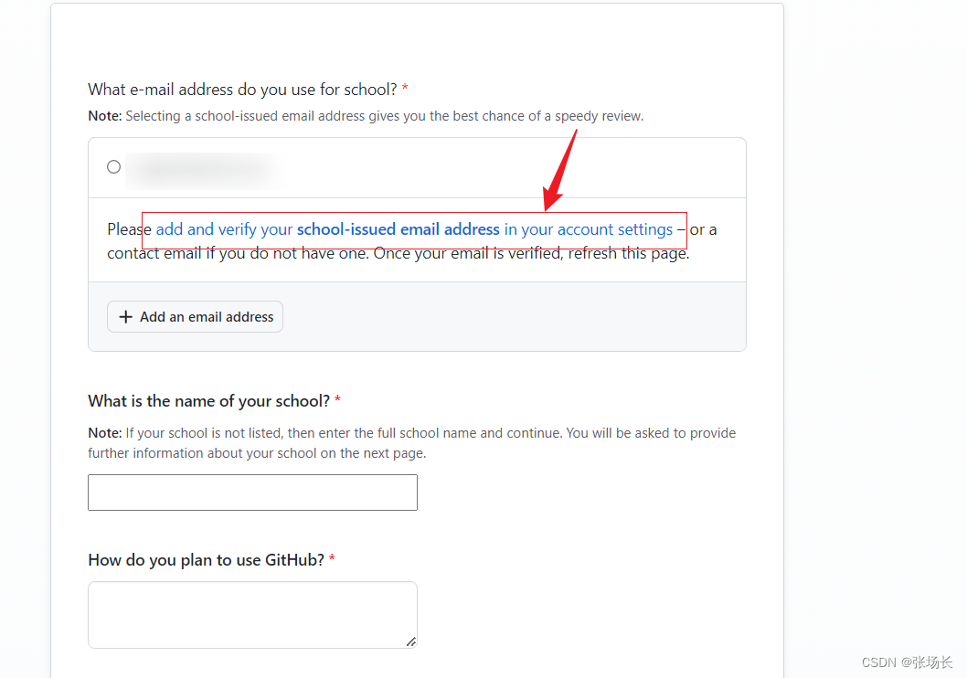This screenshot has height=678, width=967.
Task: Click the 'Add an email address' button
Action: [195, 317]
